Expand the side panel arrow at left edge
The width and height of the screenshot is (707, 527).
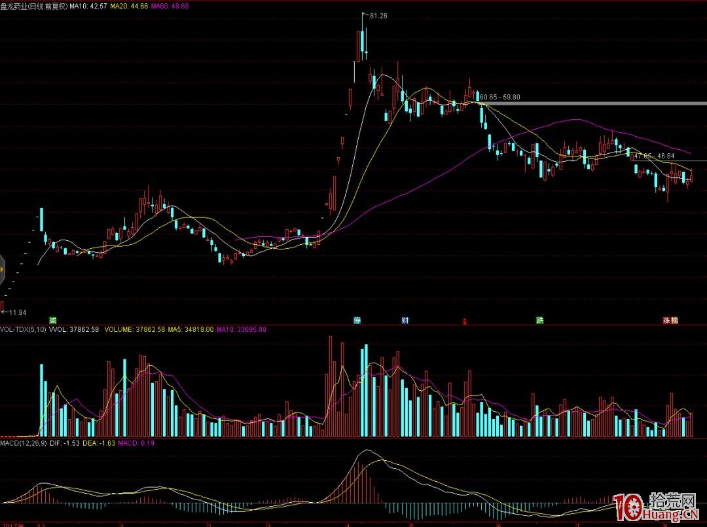pos(2,270)
